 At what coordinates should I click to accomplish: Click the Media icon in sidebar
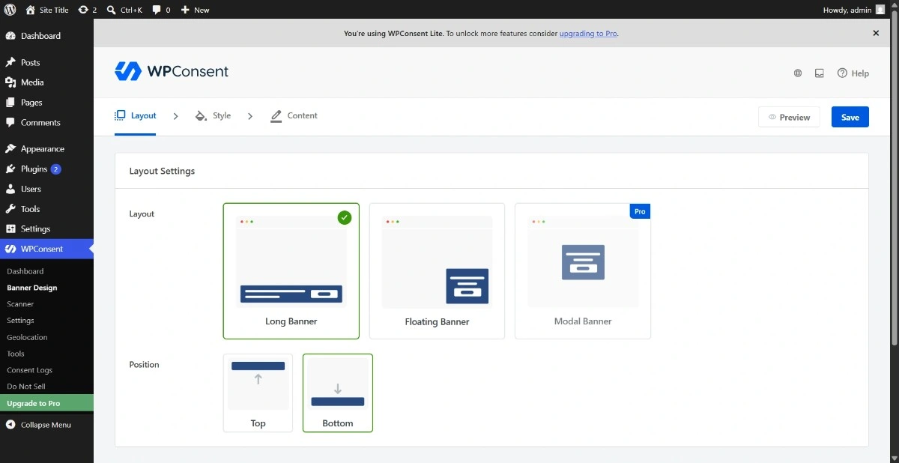point(10,82)
